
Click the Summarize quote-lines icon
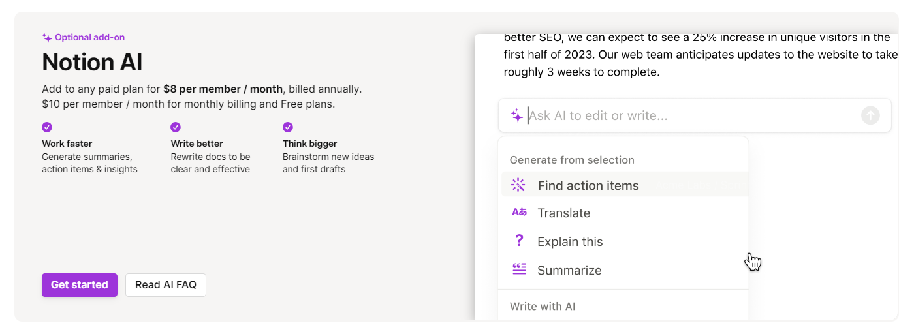pos(519,269)
